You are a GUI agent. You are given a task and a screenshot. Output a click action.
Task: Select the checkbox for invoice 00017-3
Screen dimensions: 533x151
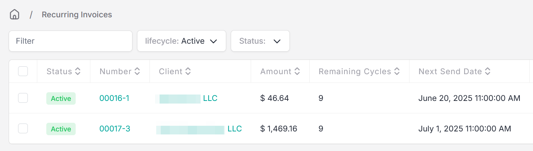(x=23, y=129)
